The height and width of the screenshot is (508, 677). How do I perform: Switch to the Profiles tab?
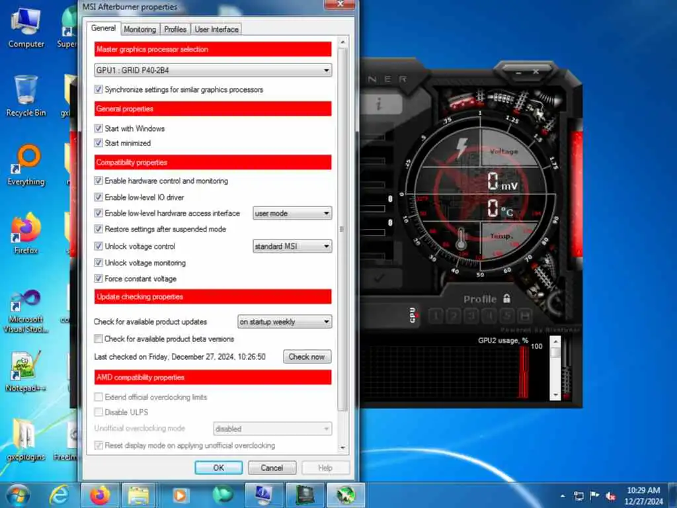point(175,29)
